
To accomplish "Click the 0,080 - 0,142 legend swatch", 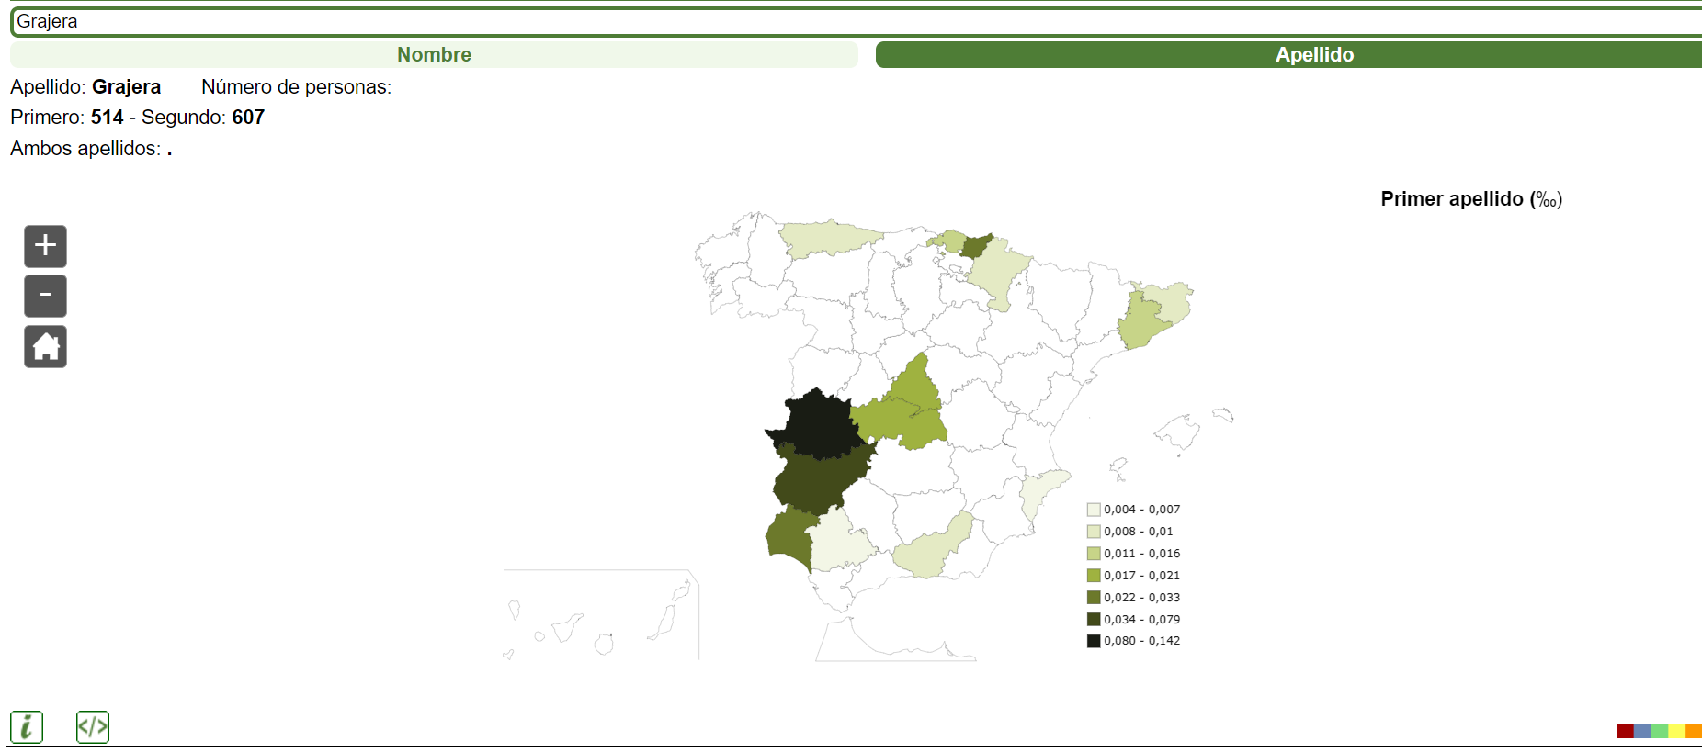I will (1094, 641).
